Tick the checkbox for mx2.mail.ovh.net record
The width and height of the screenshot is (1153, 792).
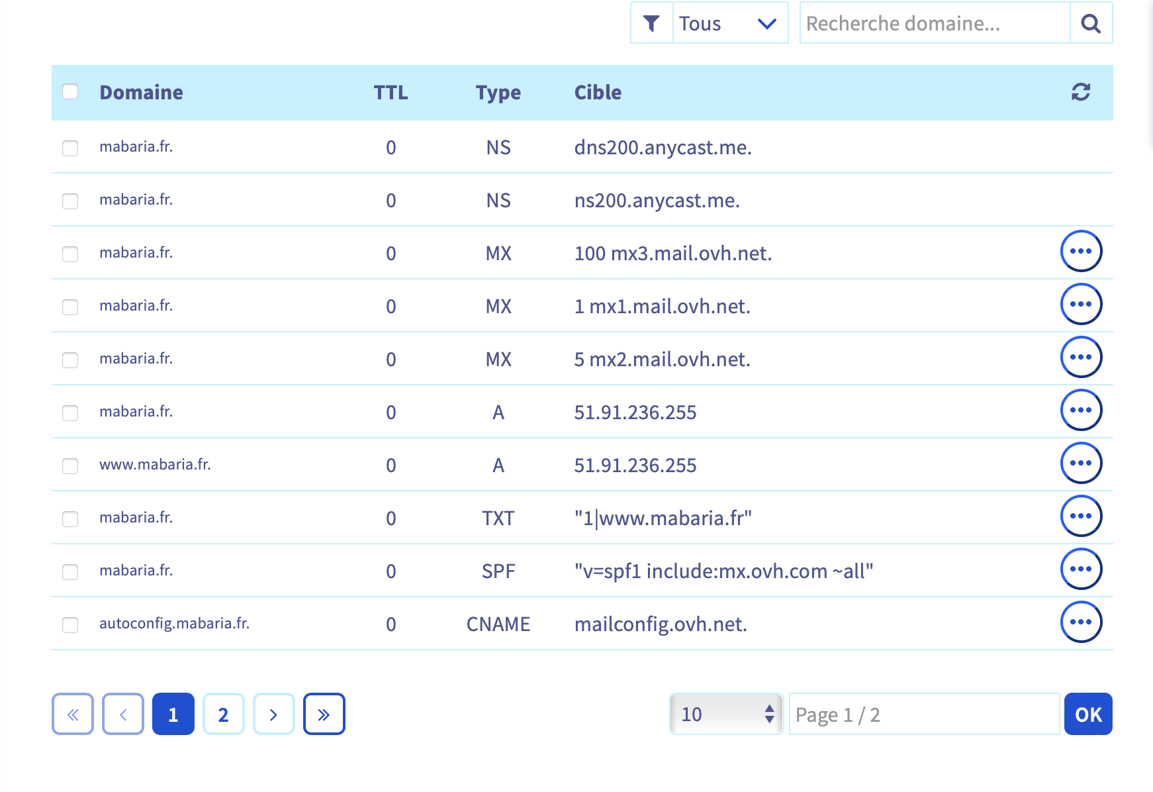point(70,360)
